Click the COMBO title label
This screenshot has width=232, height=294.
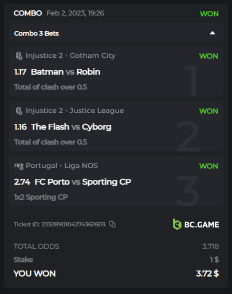click(27, 13)
